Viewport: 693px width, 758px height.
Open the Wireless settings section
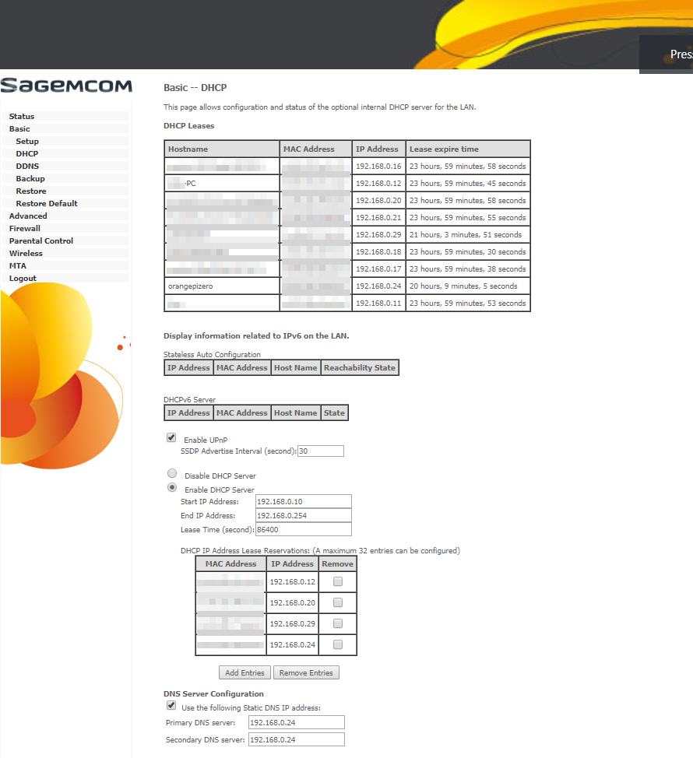tap(26, 254)
